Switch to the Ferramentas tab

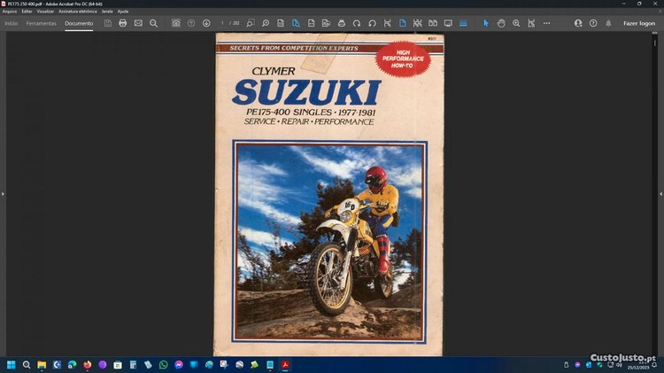coord(41,23)
